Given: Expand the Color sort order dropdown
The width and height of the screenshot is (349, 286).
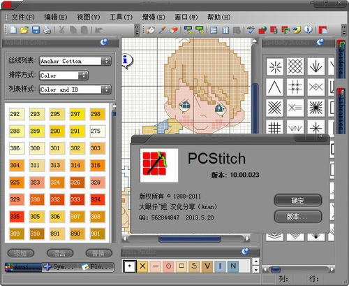Looking at the screenshot, I should click(64, 76).
